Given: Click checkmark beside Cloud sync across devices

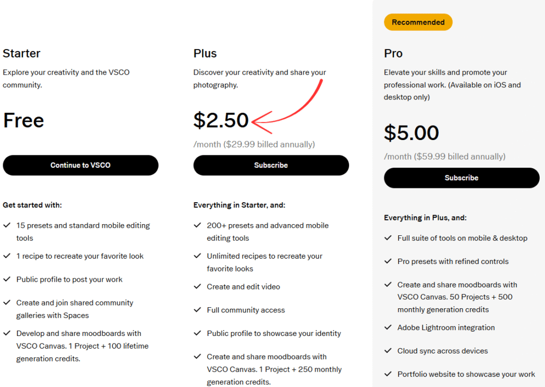Looking at the screenshot, I should click(x=388, y=351).
